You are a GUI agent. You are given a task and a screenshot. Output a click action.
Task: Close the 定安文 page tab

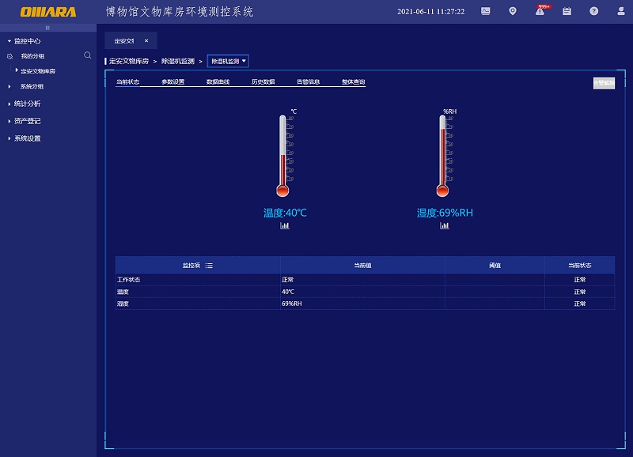pos(146,40)
